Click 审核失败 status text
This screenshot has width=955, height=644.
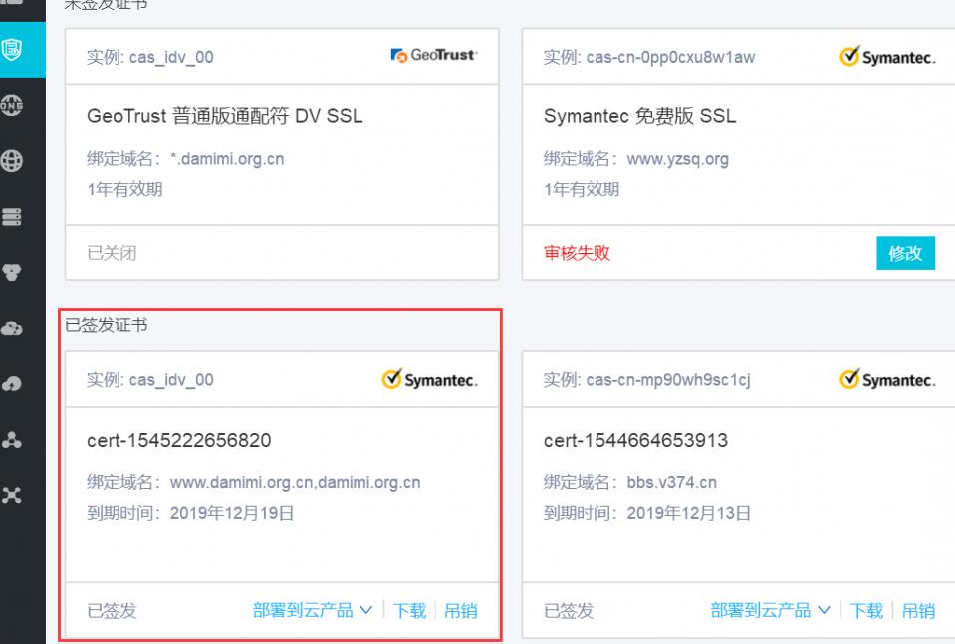click(577, 253)
